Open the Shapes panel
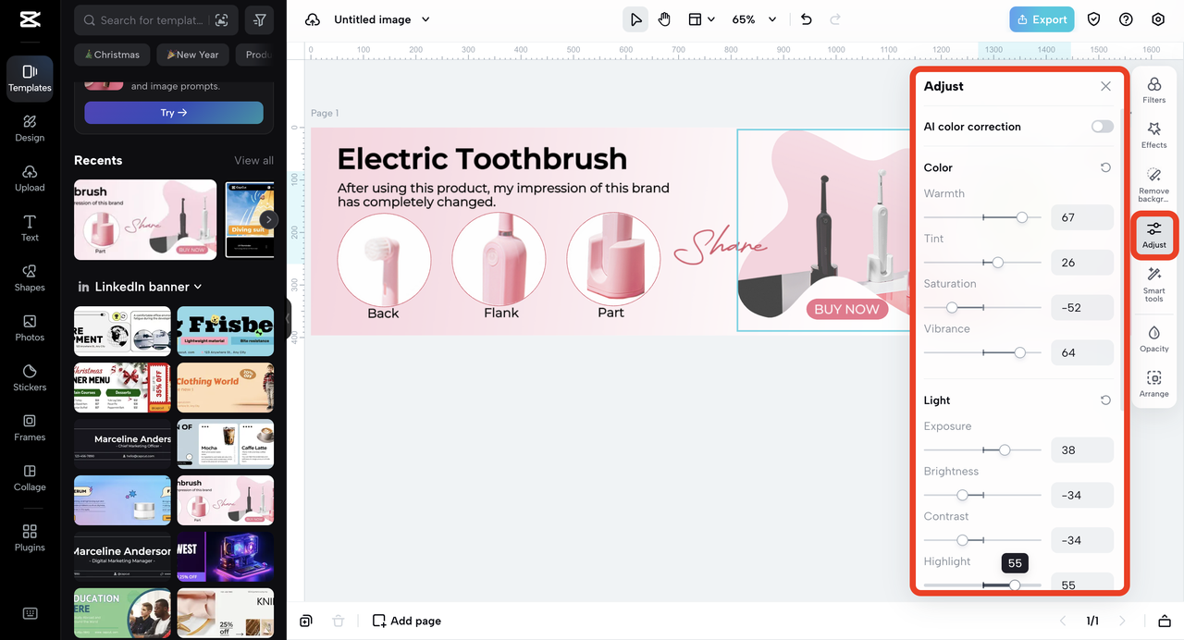The height and width of the screenshot is (640, 1184). tap(30, 278)
